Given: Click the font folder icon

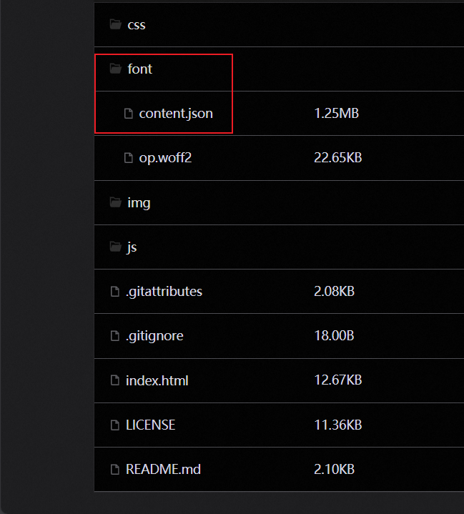Looking at the screenshot, I should tap(115, 69).
